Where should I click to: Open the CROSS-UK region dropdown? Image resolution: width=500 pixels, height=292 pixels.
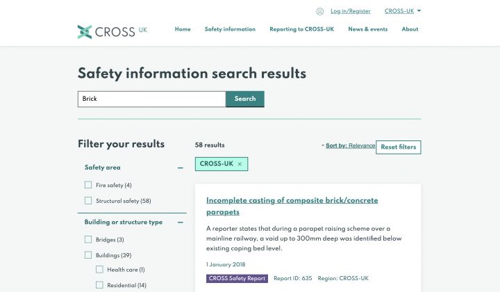(402, 11)
